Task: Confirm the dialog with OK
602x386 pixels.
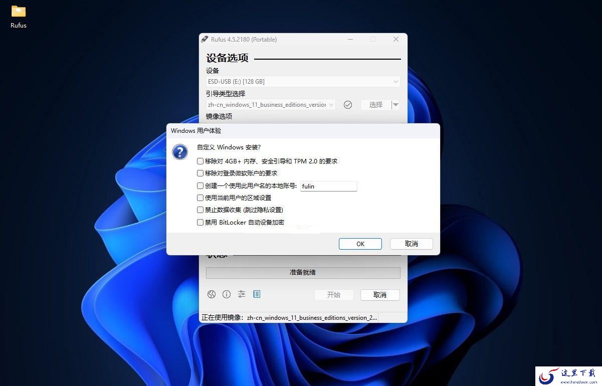Action: coord(360,244)
